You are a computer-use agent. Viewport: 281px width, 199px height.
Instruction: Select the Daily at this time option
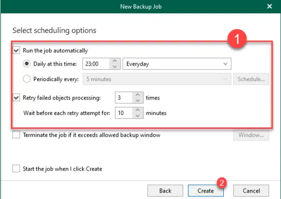click(x=27, y=64)
